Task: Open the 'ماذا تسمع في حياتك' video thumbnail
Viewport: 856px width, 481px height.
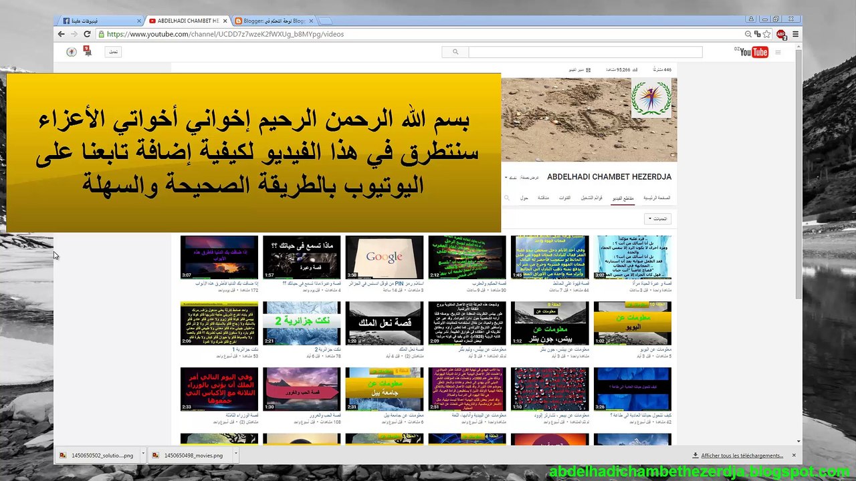Action: tap(302, 257)
